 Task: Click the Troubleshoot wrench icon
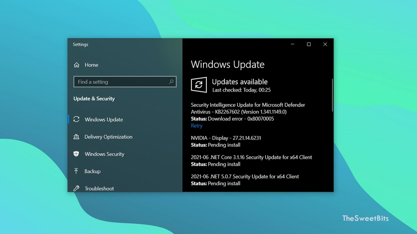click(x=76, y=188)
